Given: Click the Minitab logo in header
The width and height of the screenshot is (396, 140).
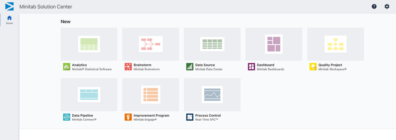Looking at the screenshot, I should pyautogui.click(x=9, y=7).
